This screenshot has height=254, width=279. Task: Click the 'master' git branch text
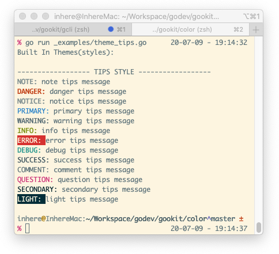[223, 219]
